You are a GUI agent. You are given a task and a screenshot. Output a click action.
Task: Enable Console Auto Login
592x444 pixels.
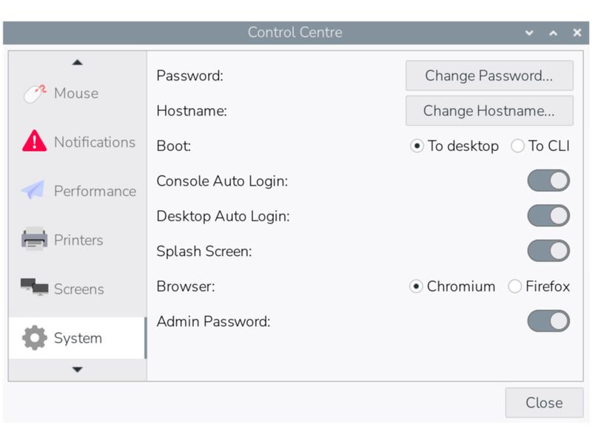548,181
